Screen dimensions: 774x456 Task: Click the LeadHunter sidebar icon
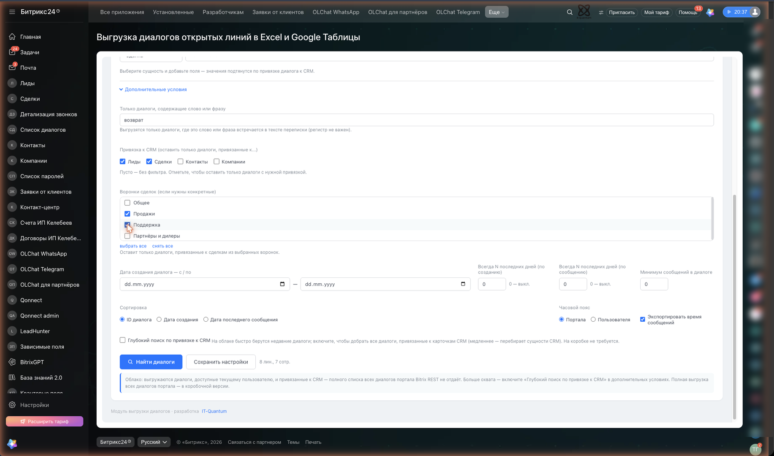(12, 331)
